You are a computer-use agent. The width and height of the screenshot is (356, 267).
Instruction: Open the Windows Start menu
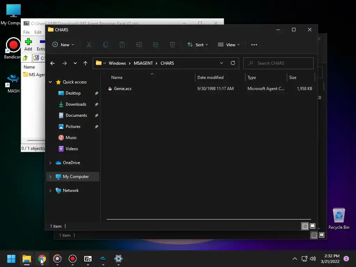pos(11,259)
